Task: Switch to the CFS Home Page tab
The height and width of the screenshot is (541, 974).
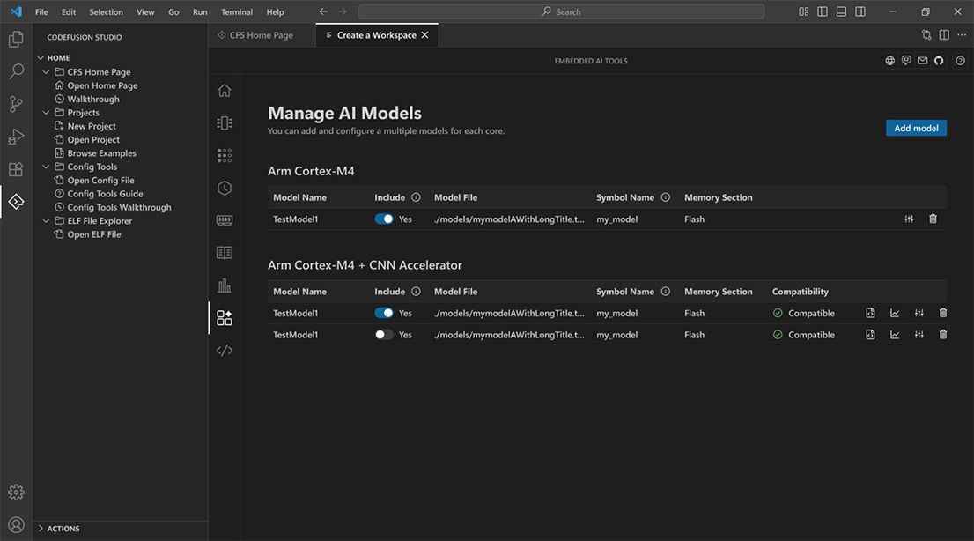Action: tap(262, 34)
